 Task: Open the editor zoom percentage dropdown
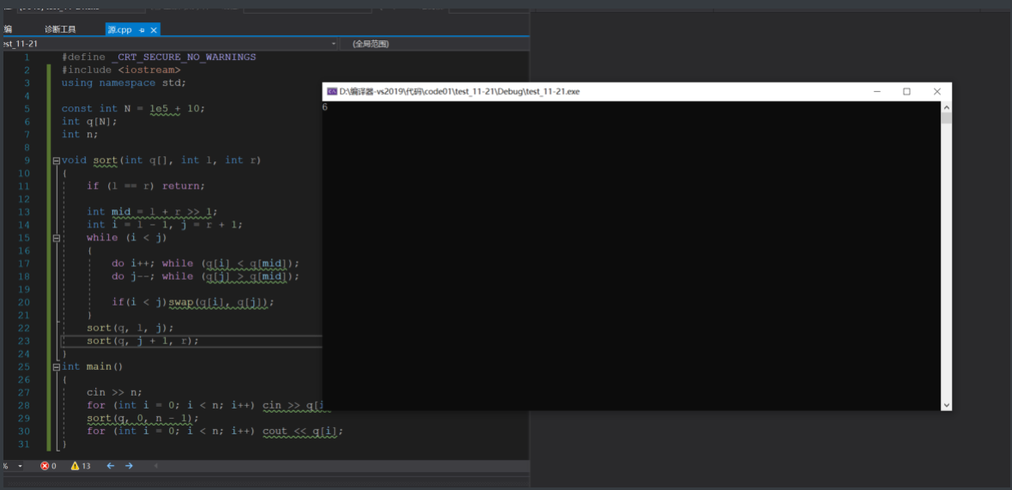(20, 465)
